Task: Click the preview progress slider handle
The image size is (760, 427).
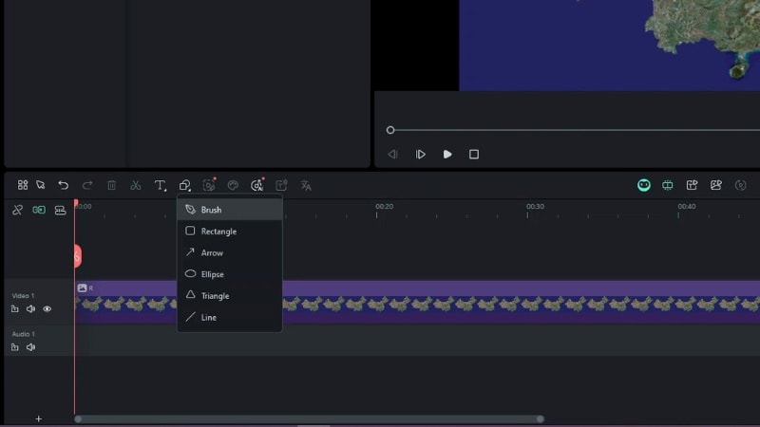Action: click(x=390, y=130)
